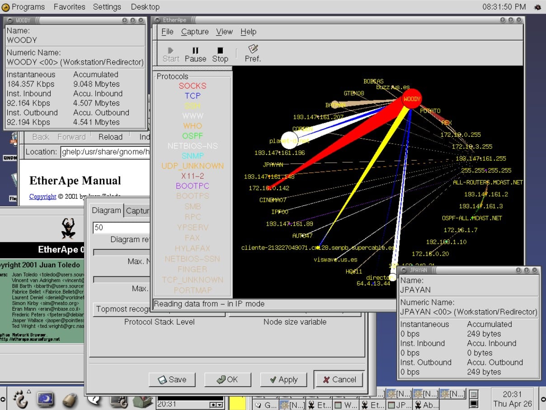The image size is (546, 410).
Task: Click the first slider below diagram refresh
Action: click(121, 252)
